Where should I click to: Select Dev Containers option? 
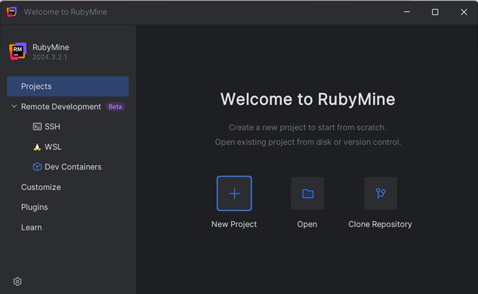coord(73,167)
